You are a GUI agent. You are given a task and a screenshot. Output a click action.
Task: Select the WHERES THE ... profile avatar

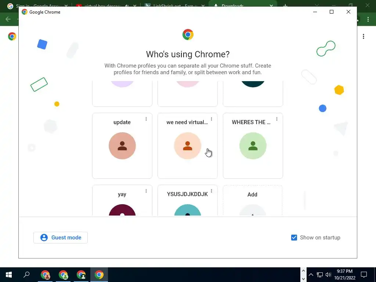[x=253, y=145]
